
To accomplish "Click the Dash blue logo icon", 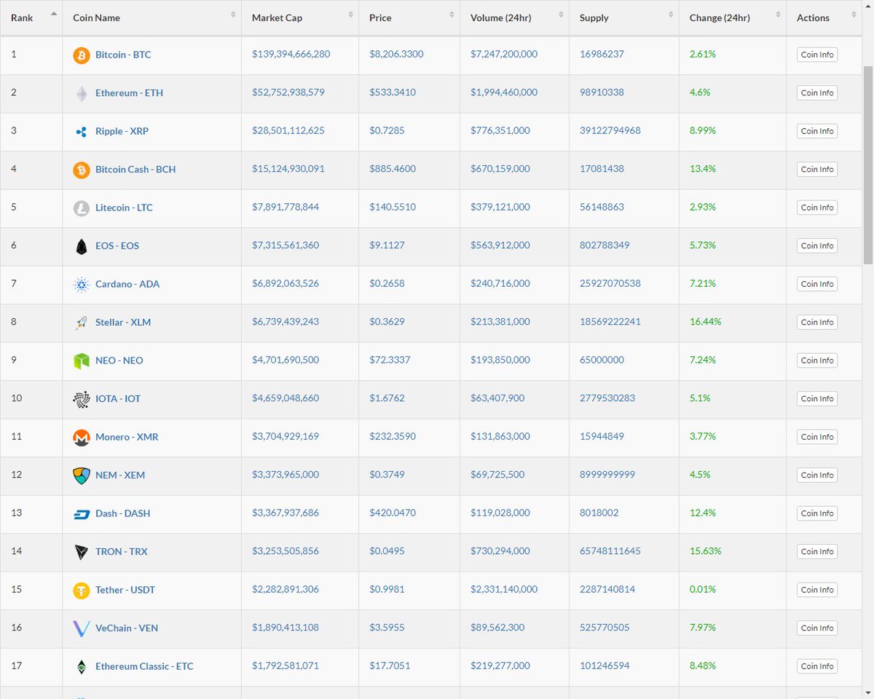I will 82,514.
